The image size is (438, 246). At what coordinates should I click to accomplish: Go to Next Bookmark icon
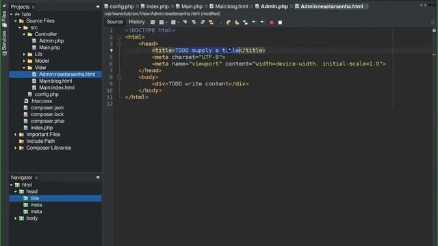(237, 22)
